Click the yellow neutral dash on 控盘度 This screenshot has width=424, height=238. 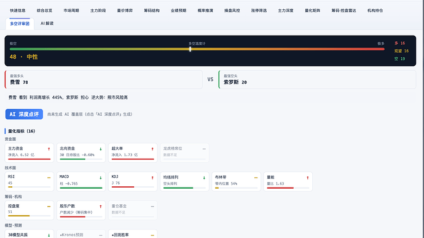click(x=49, y=206)
